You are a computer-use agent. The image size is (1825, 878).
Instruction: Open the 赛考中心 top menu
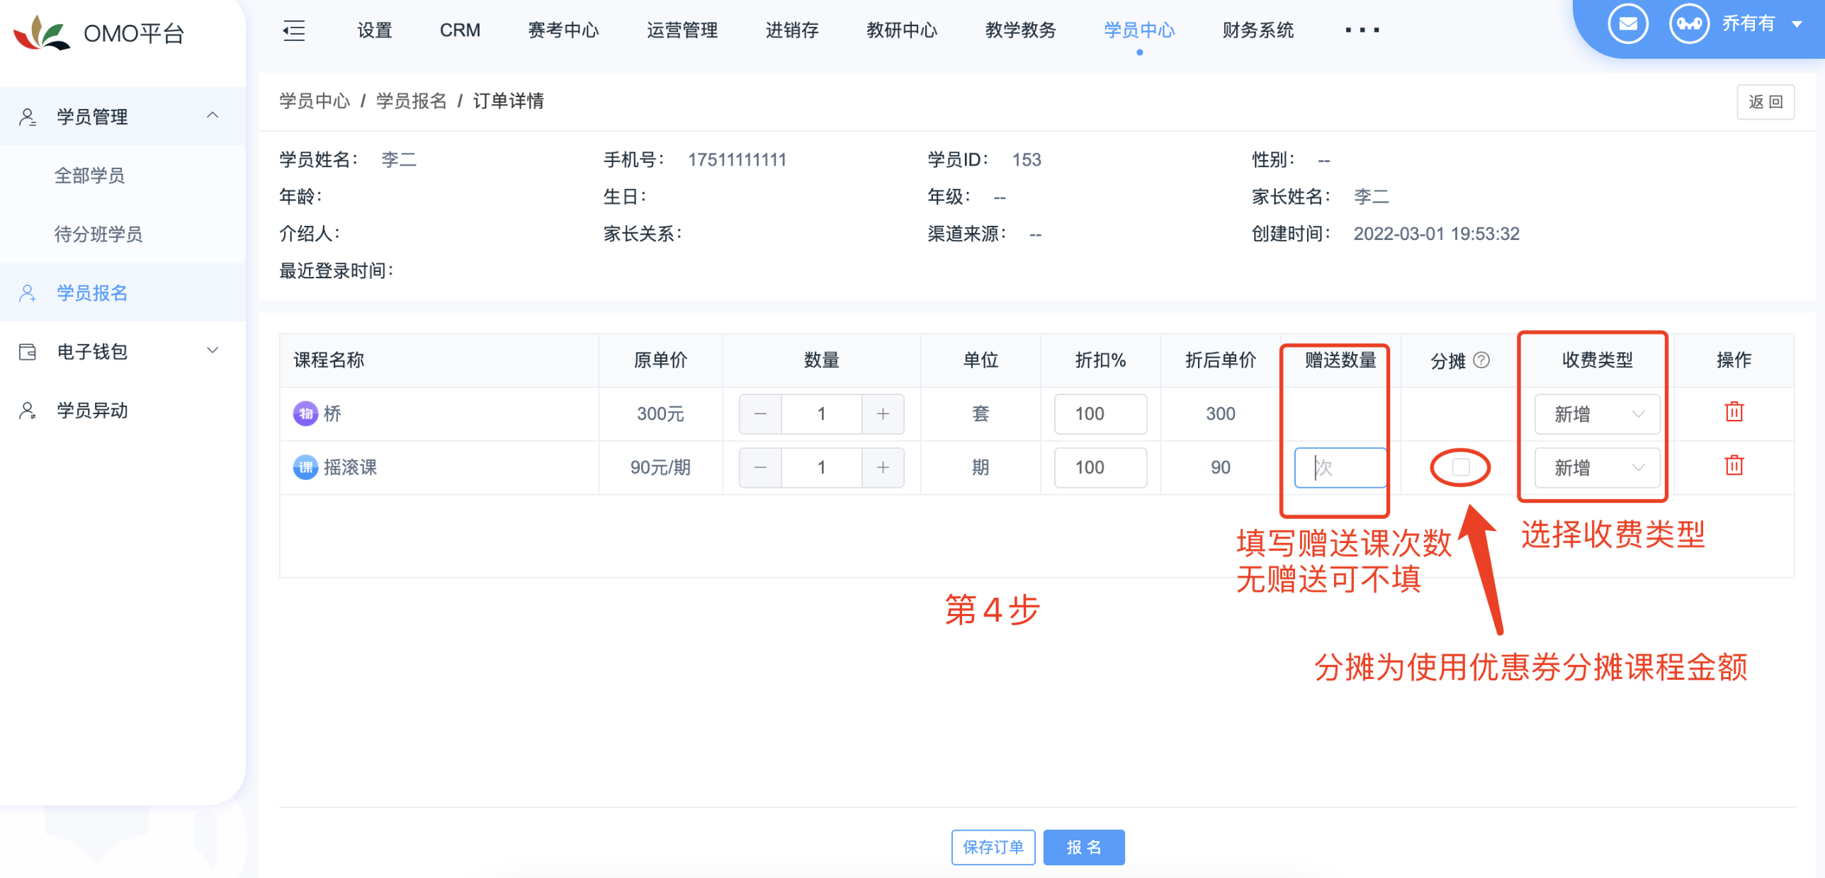(x=563, y=30)
